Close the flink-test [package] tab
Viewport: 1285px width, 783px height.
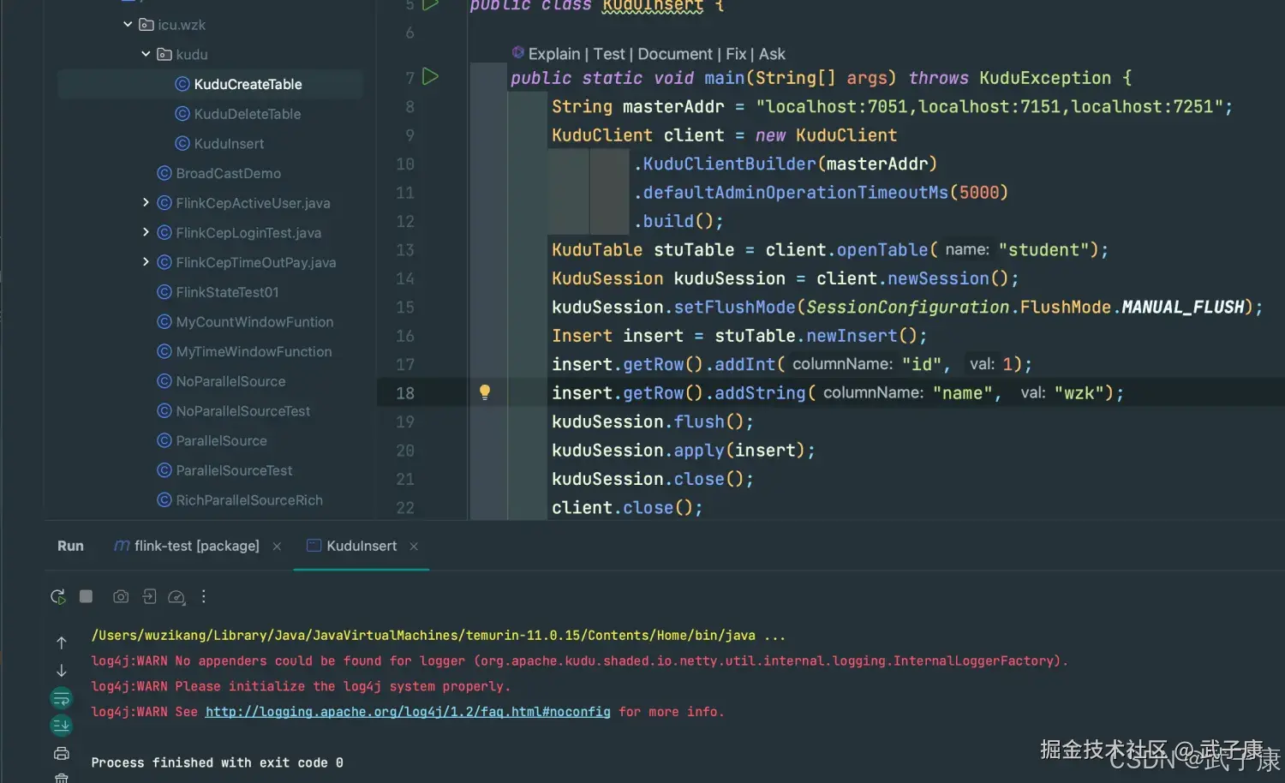(x=277, y=547)
